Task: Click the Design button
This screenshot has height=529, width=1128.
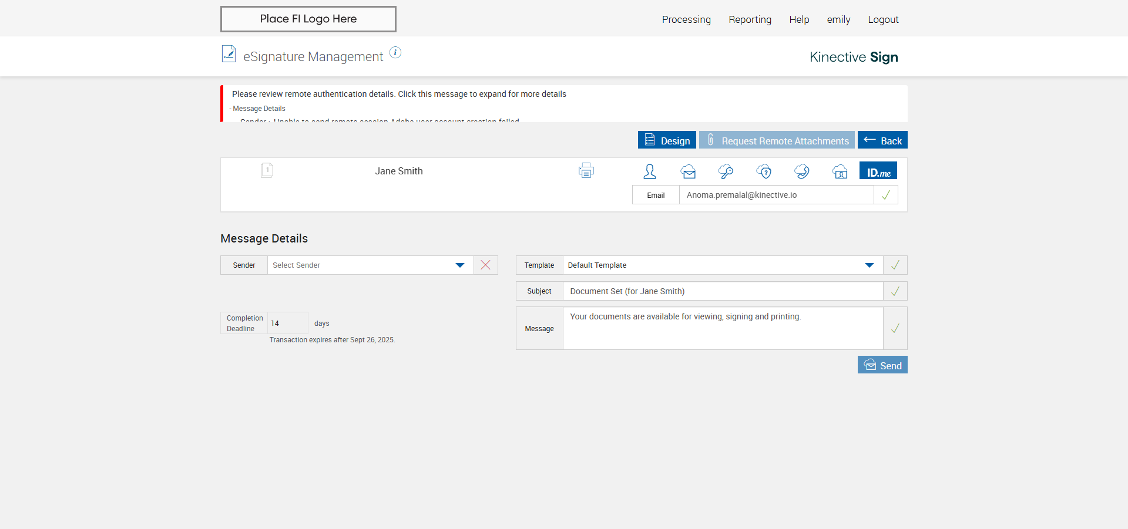Action: tap(667, 140)
